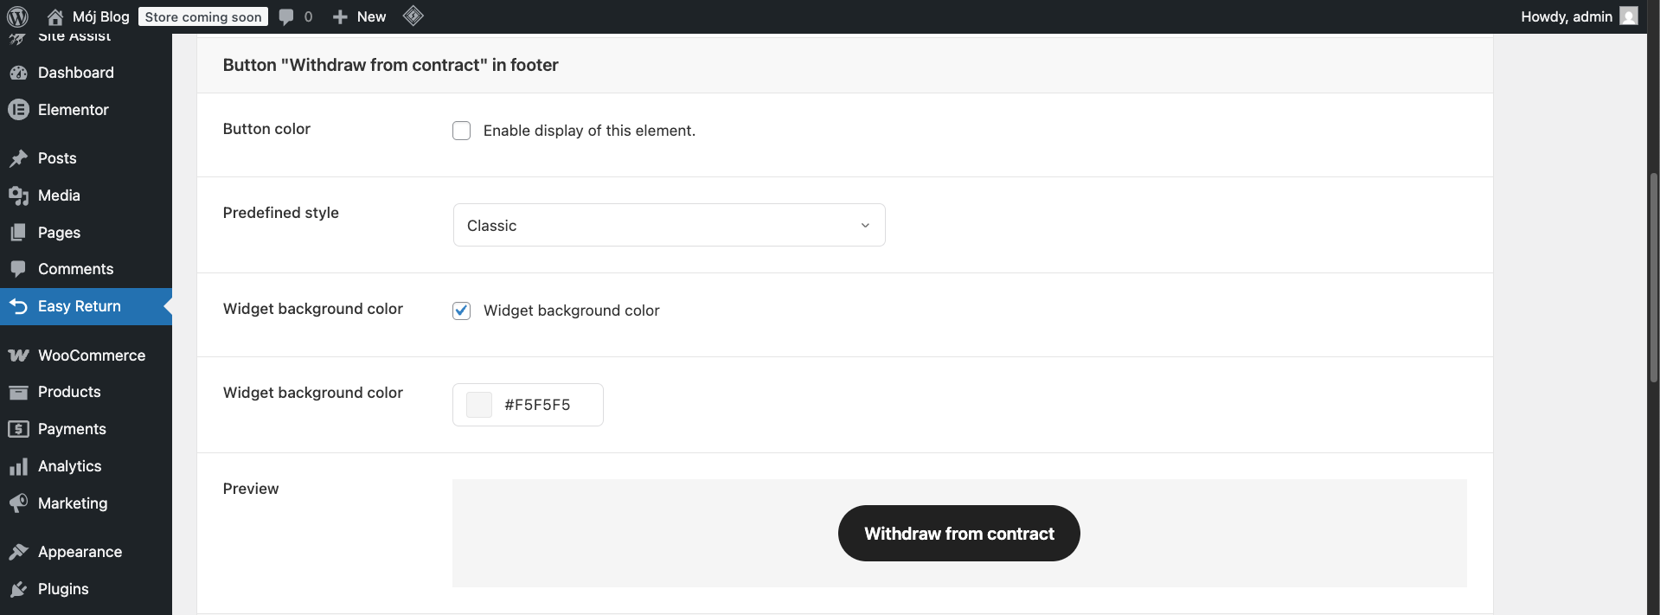Image resolution: width=1660 pixels, height=615 pixels.
Task: Click the Appearance brush icon
Action: coord(18,552)
